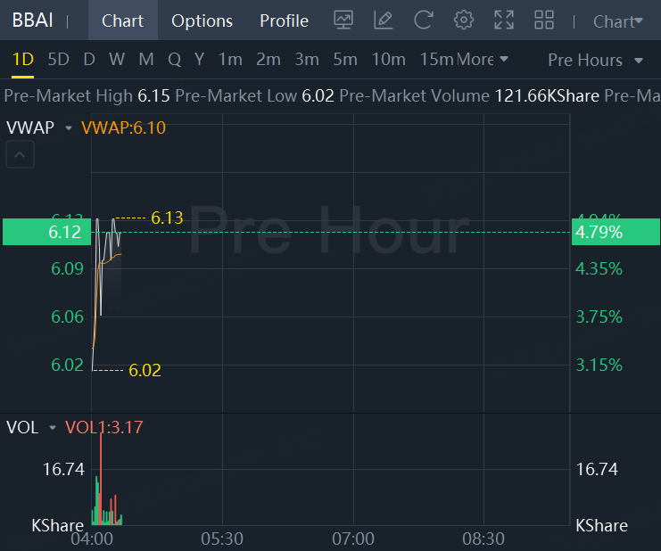Expand chart to fullscreen
This screenshot has height=551, width=661.
point(504,20)
